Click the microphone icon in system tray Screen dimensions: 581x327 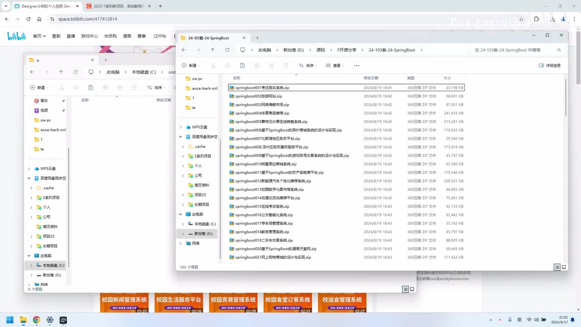point(510,320)
